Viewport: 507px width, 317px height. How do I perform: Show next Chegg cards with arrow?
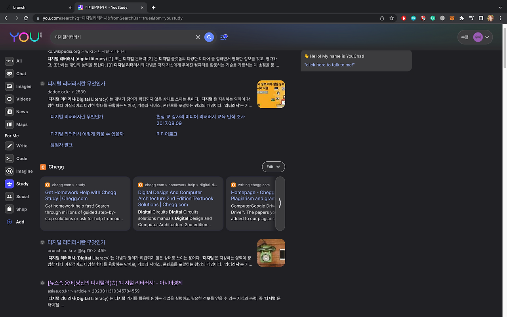coord(280,203)
